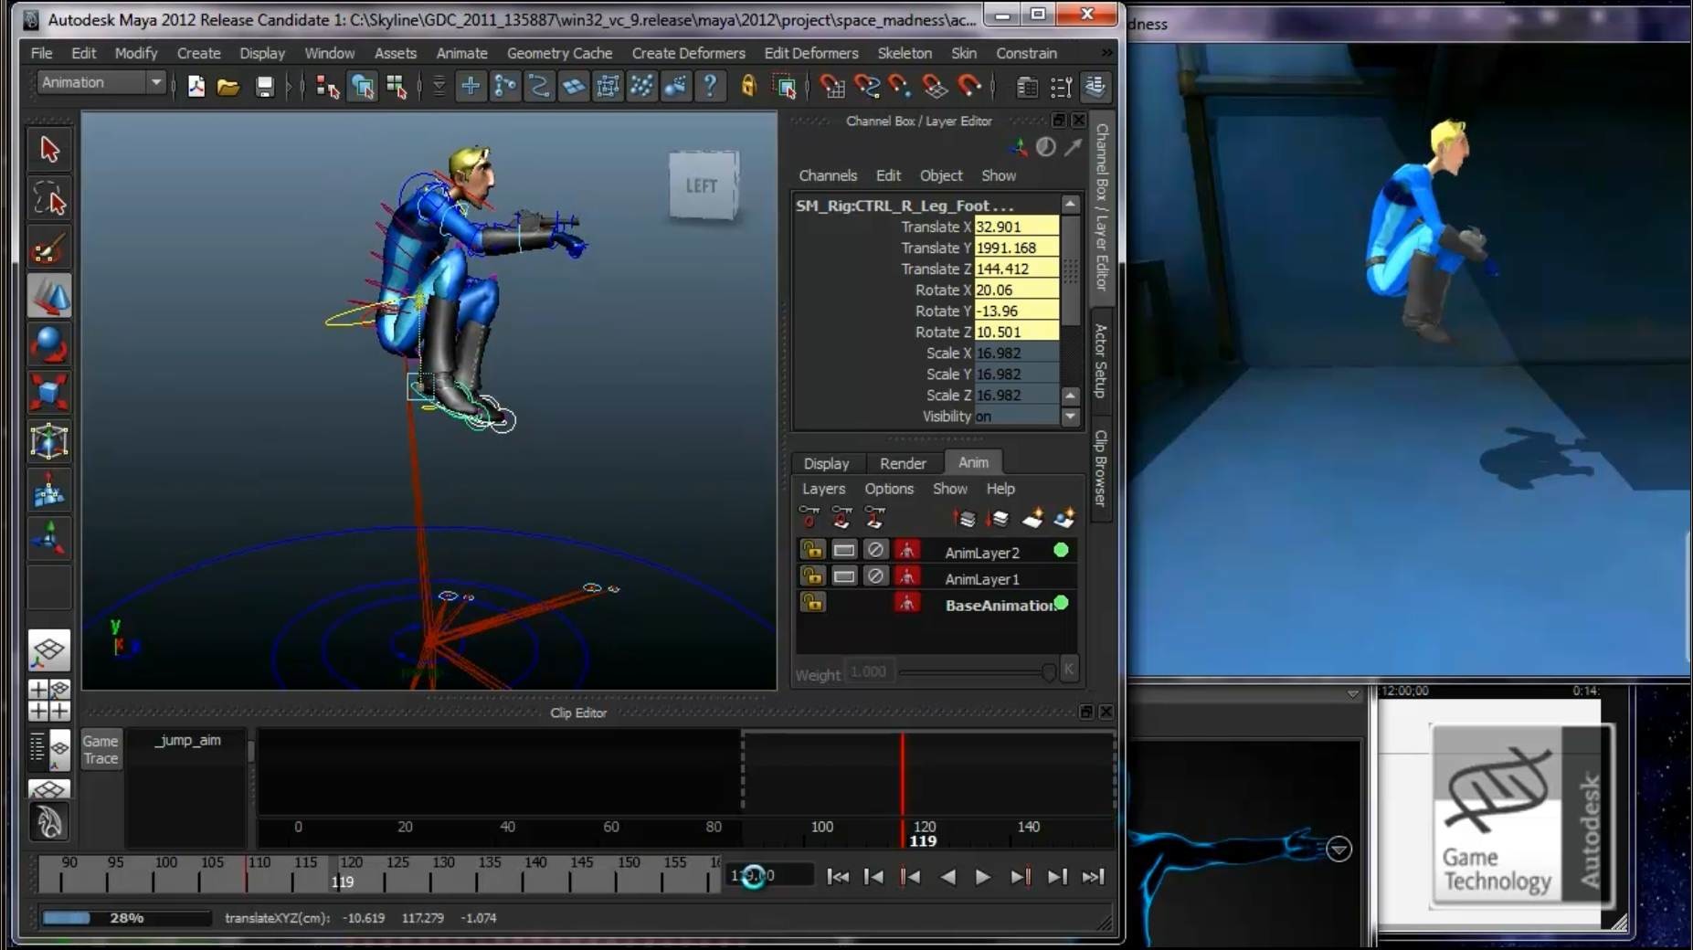Switch to the Display layer tab
Screen dimensions: 1693x950
pos(826,463)
